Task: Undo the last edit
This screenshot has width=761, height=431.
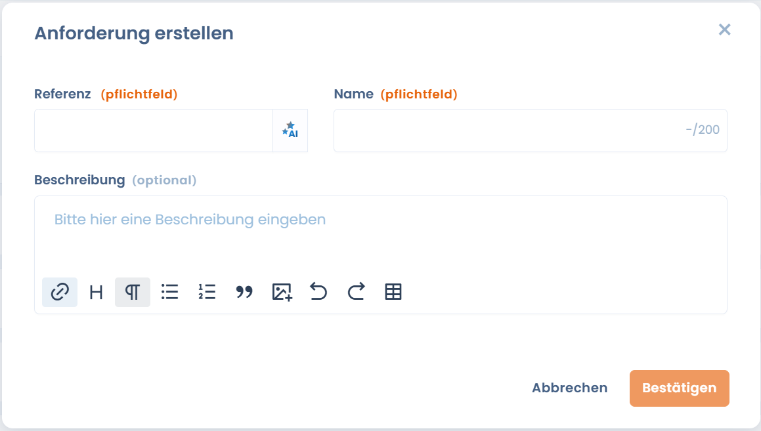Action: (318, 292)
